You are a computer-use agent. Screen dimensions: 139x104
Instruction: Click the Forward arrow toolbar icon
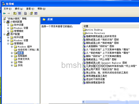pyautogui.click(x=9, y=14)
